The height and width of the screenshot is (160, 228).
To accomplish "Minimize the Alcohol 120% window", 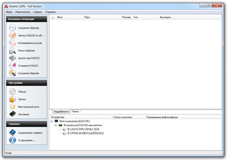I will [x=203, y=6].
